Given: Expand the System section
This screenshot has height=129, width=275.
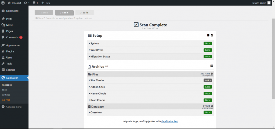Looking at the screenshot, I should point(95,43).
